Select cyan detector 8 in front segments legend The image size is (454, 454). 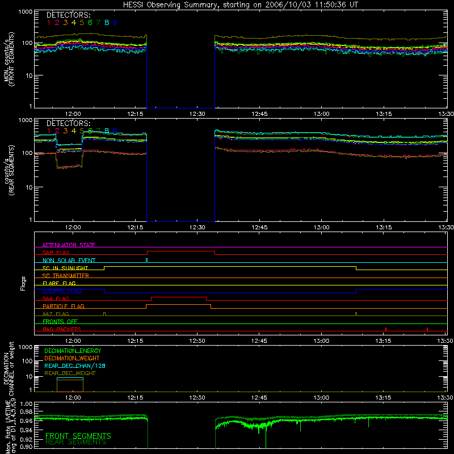107,22
